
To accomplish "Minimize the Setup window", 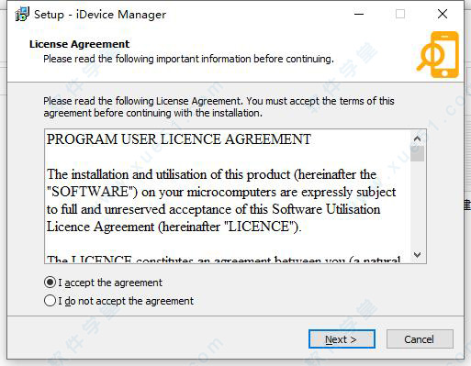I will 359,14.
